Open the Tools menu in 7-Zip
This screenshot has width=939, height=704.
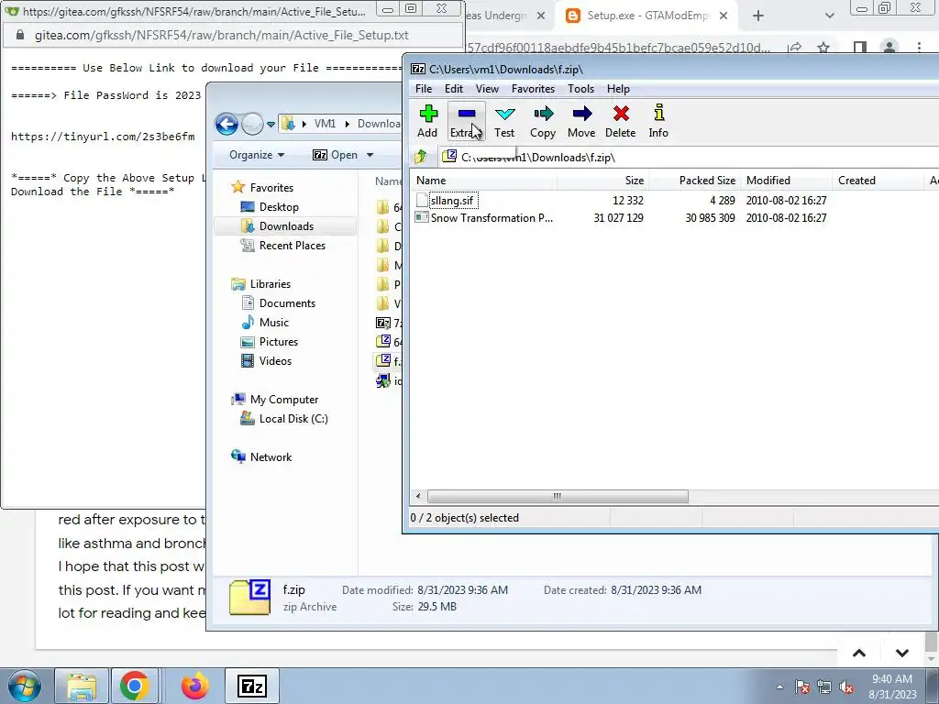(x=580, y=89)
